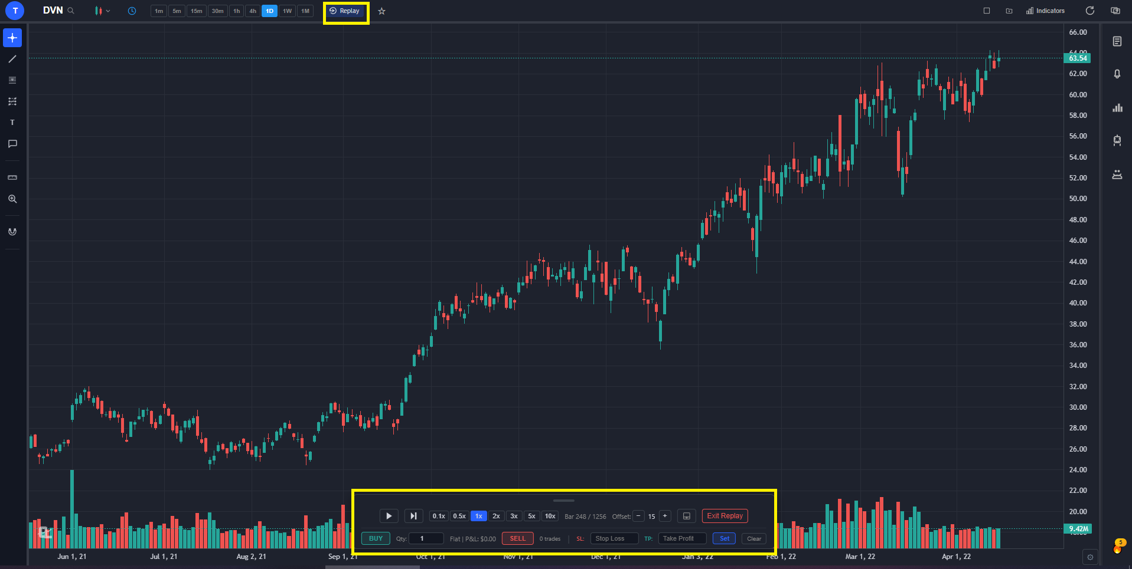Viewport: 1132px width, 569px height.
Task: Open the alerts bell panel
Action: [1117, 74]
